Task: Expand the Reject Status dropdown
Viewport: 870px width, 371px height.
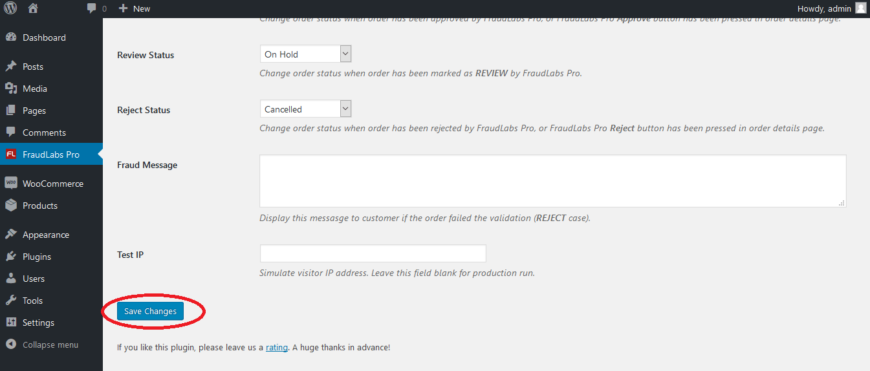Action: (305, 109)
